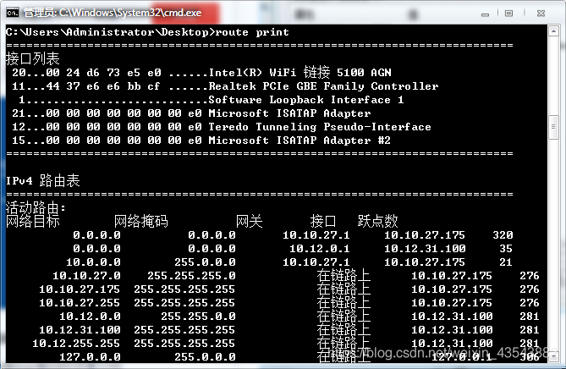The image size is (566, 369).
Task: Click the "route print" command text
Action: point(253,32)
